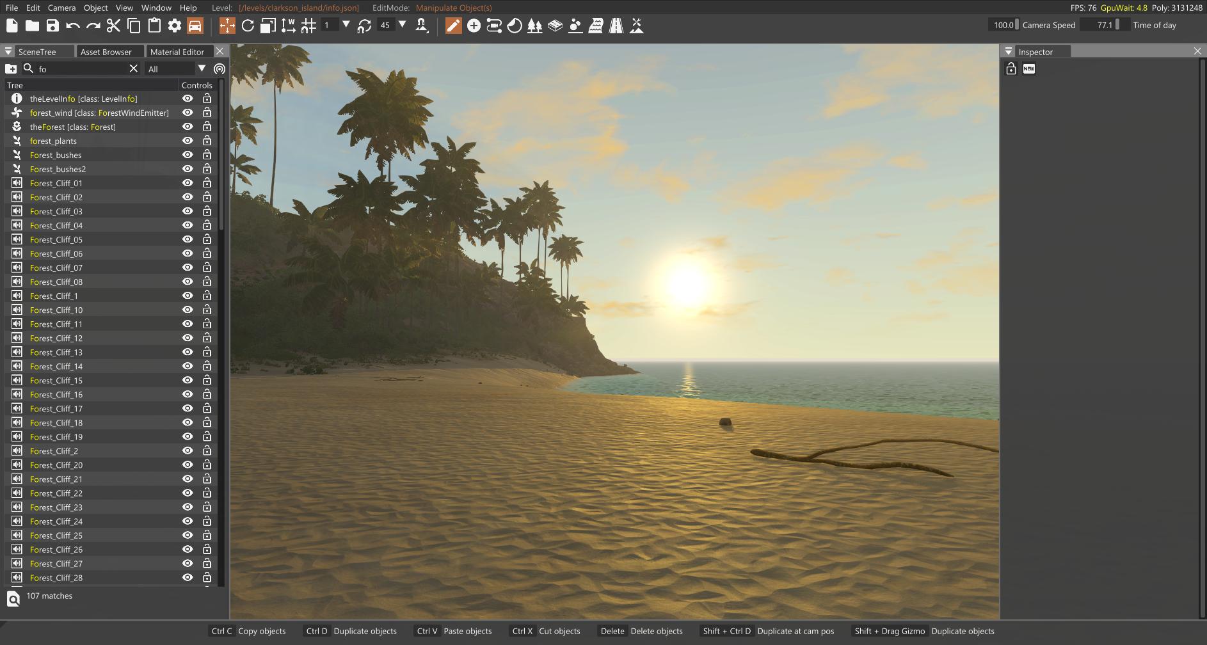The image size is (1207, 645).
Task: Open the Window menu
Action: [156, 8]
